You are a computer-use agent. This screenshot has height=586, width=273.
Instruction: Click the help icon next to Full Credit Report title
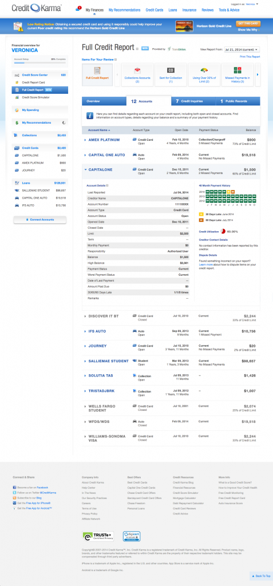137,49
